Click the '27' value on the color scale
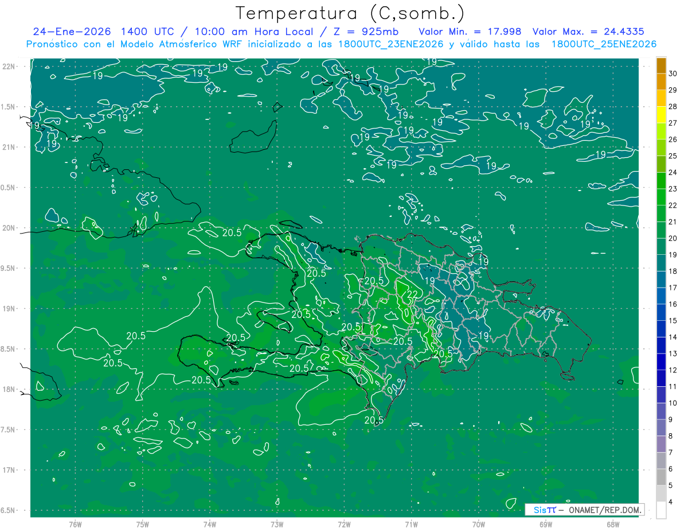This screenshot has height=532, width=688. click(673, 123)
